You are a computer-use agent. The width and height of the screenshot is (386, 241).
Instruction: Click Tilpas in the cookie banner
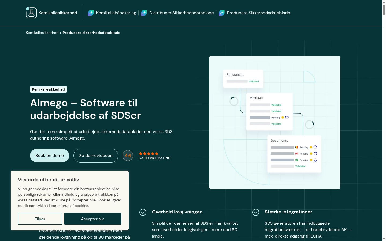point(40,219)
